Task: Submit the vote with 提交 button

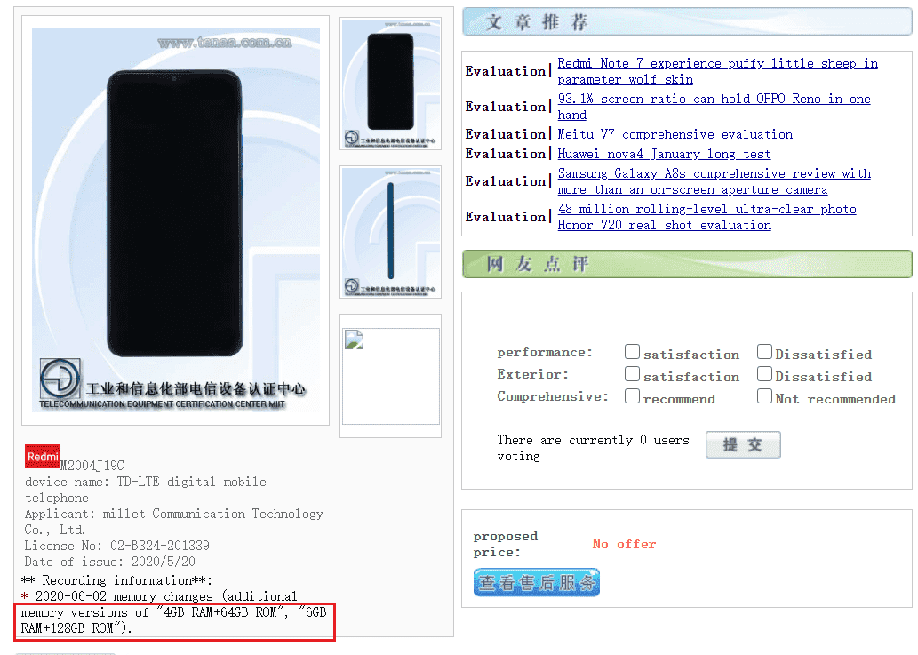Action: 743,445
